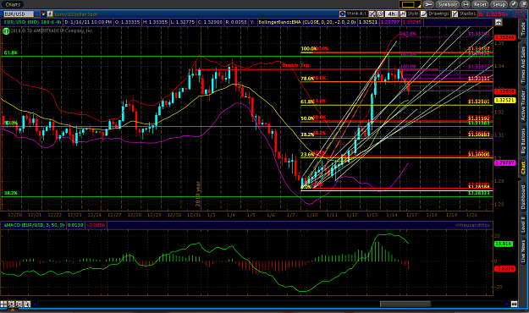Click the detach window icon at top right
529x313 pixels.
click(523, 4)
